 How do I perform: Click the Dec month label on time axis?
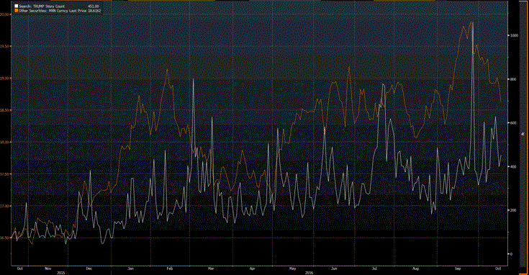[x=89, y=269]
